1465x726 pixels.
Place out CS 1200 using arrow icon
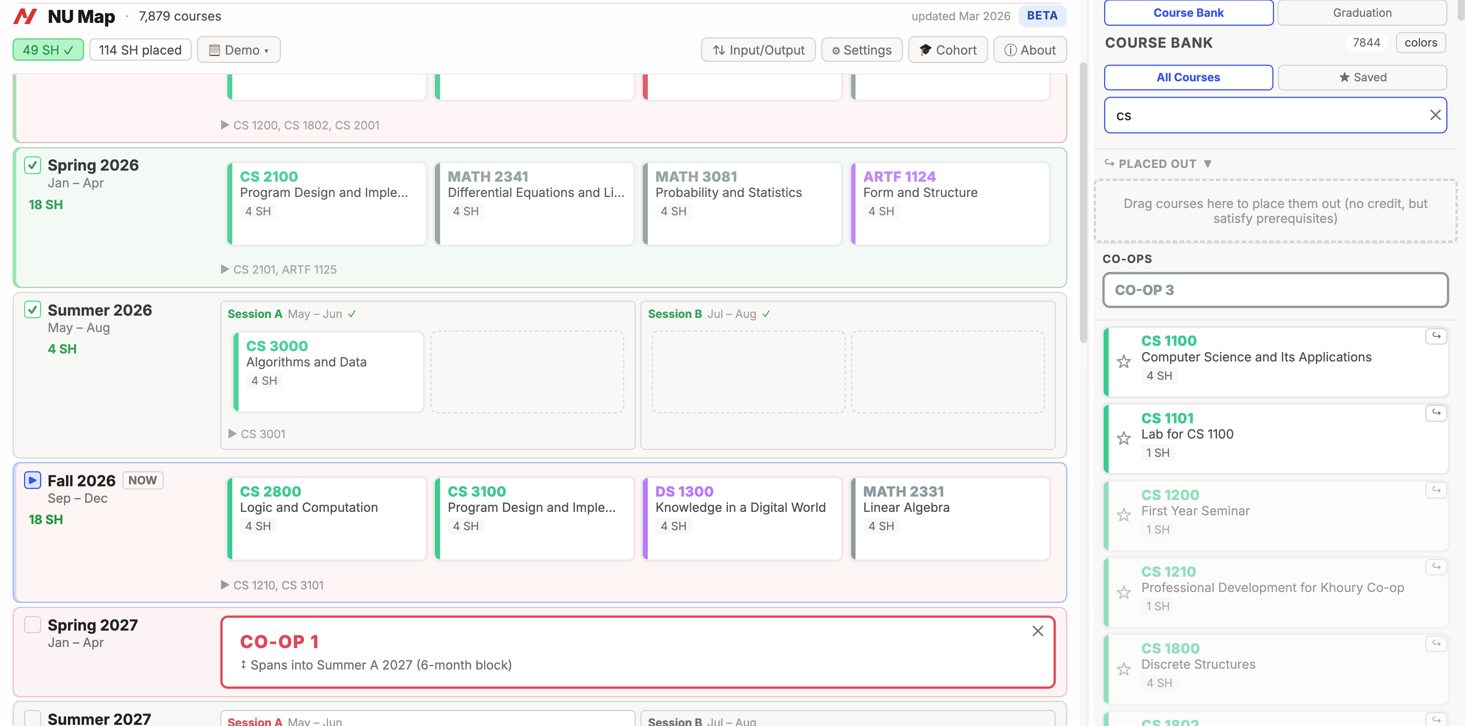(1435, 490)
